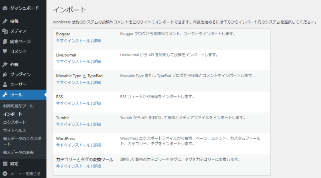Collapse the menu with メニューを閉じる arrow

(x=4, y=174)
